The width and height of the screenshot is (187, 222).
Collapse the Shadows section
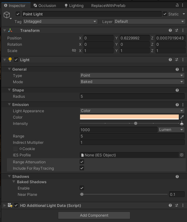coord(9,176)
